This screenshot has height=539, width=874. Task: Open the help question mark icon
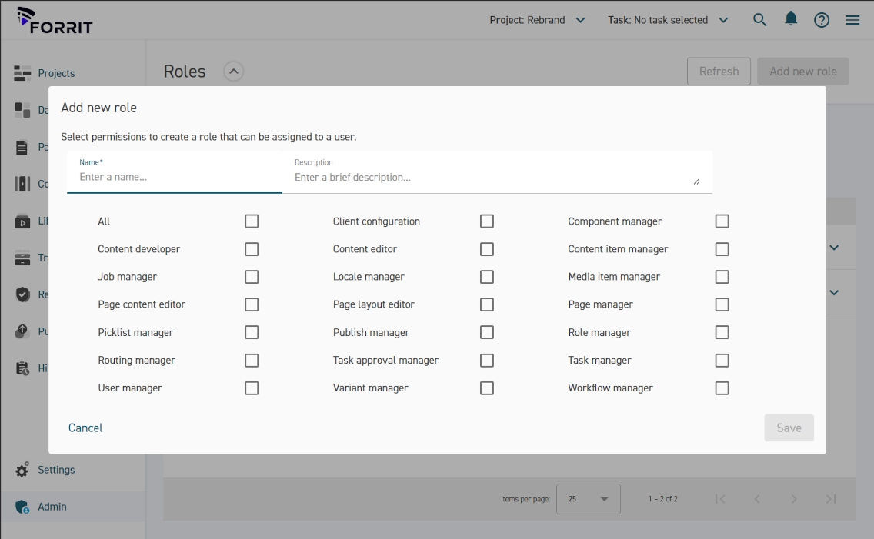coord(821,21)
